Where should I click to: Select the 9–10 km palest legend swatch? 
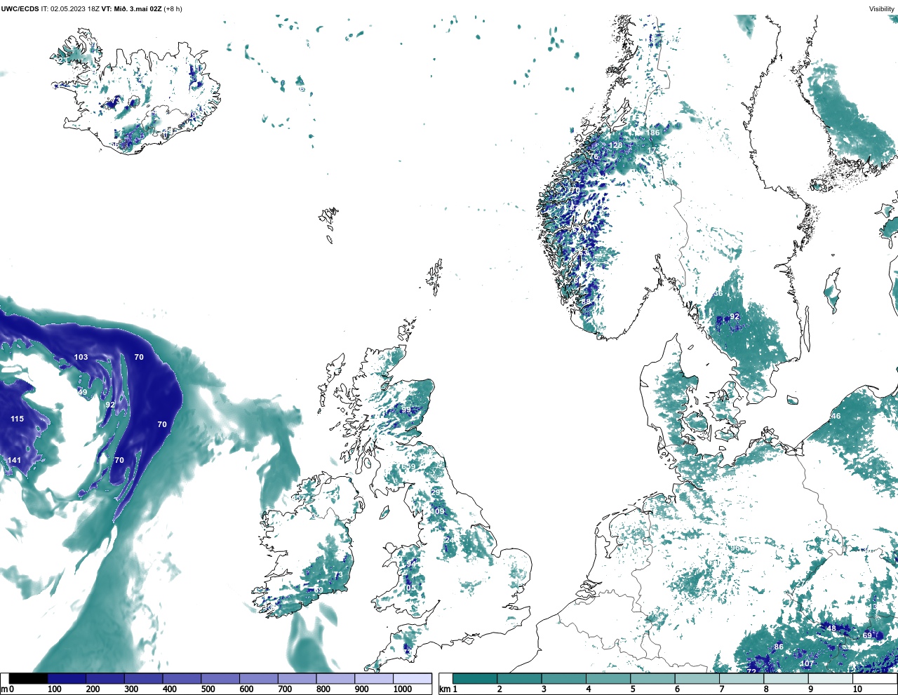click(x=830, y=679)
